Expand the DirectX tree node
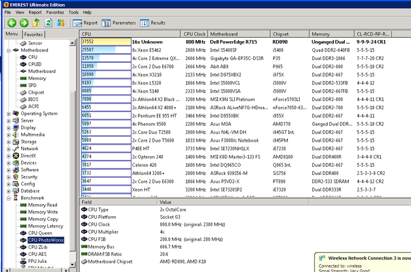This screenshot has height=272, width=411. 9,156
